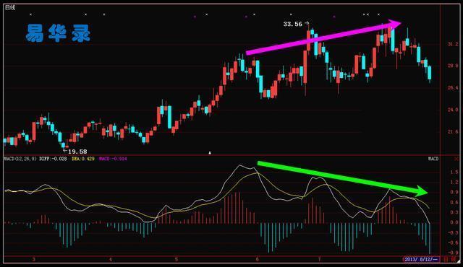
Task: Click the DIFF value readout
Action: [x=53, y=159]
